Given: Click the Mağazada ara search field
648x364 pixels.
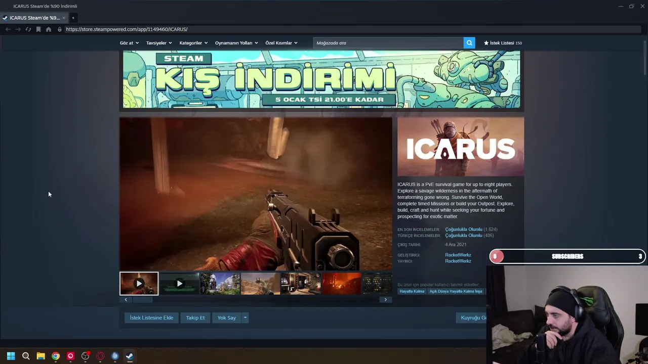Looking at the screenshot, I should pos(388,43).
